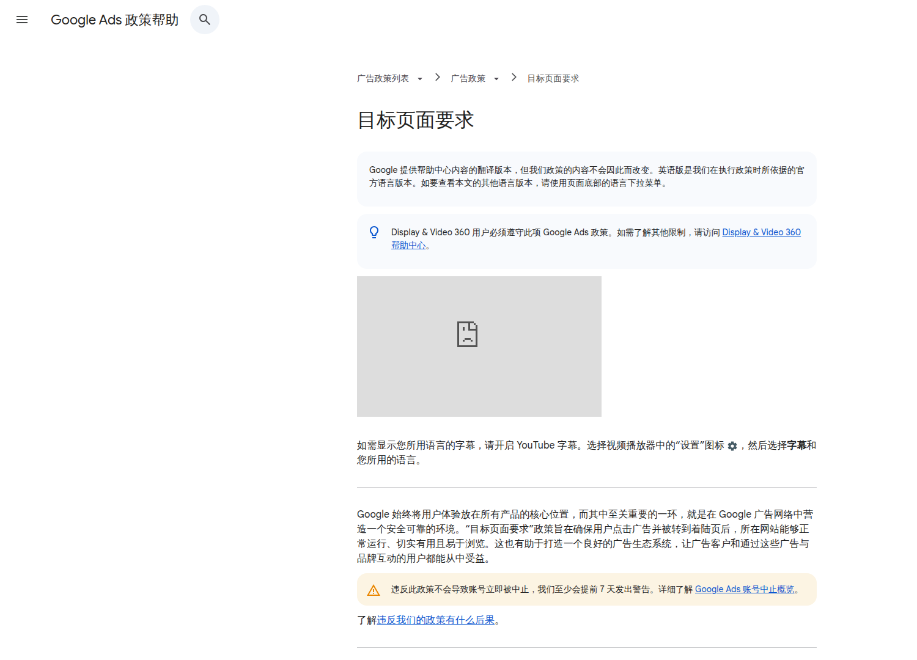Click the broken video placeholder
Image resolution: width=917 pixels, height=660 pixels.
479,346
